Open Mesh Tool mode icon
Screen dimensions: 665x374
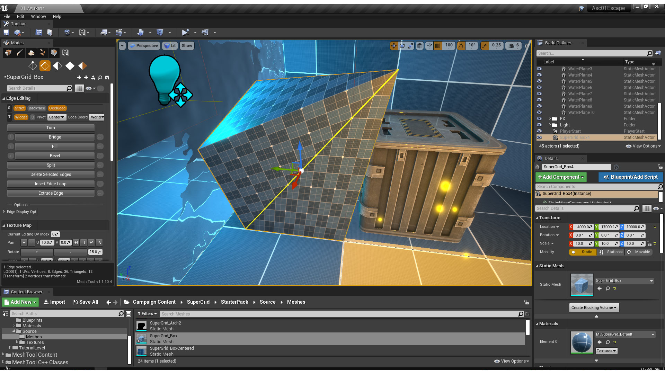(x=65, y=53)
